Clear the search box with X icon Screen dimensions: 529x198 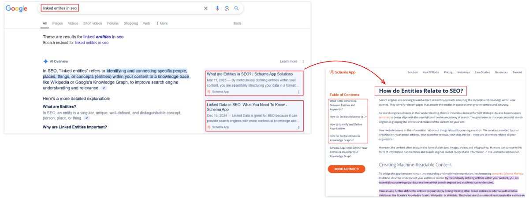(205, 8)
